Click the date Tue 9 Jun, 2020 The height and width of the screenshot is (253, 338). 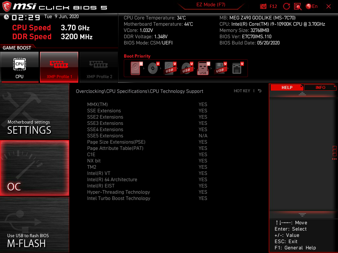[x=61, y=16]
